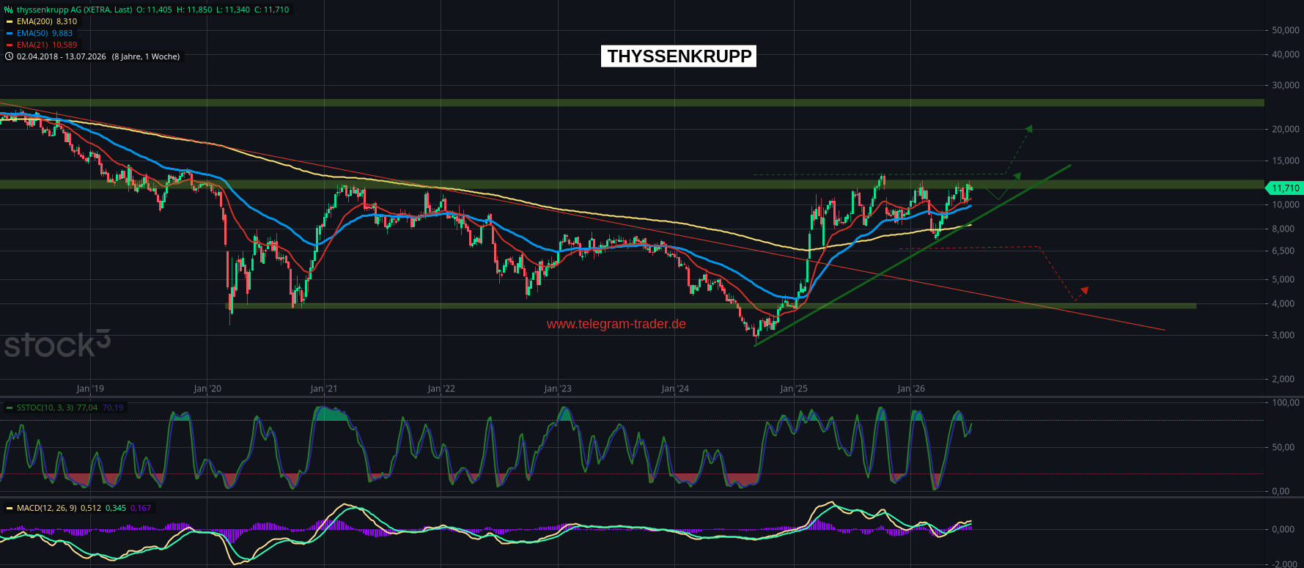Click the Jan '24 time axis label
The height and width of the screenshot is (568, 1304).
[675, 388]
